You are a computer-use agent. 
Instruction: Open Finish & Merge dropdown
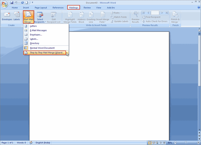(175, 17)
